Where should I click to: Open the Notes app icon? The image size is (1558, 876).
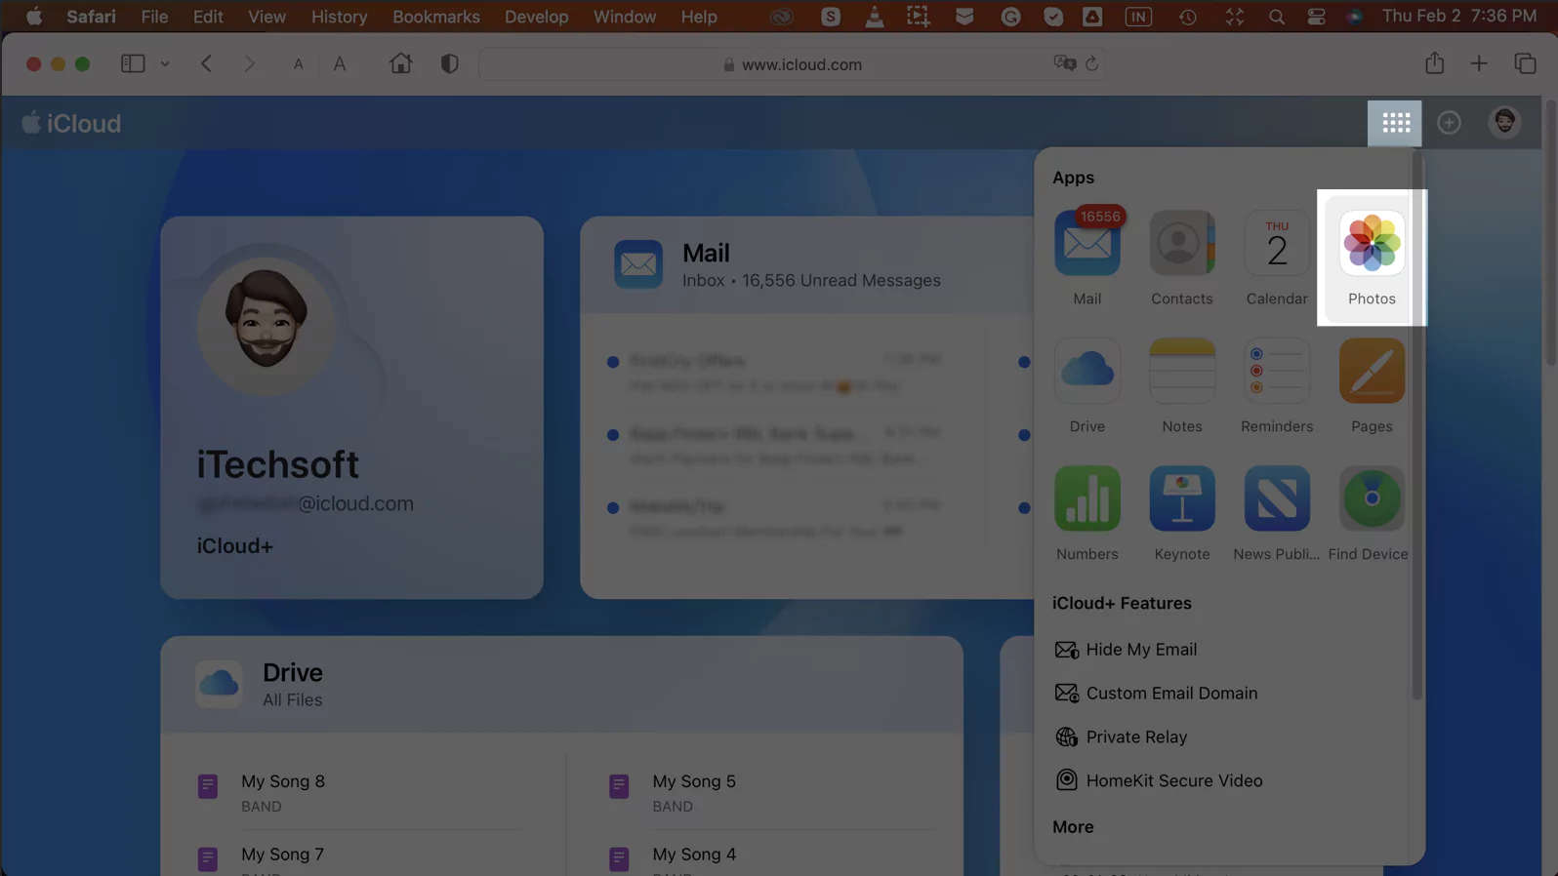pyautogui.click(x=1181, y=371)
